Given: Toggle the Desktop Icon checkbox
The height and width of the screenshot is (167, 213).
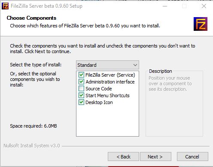Looking at the screenshot, I should tap(81, 102).
